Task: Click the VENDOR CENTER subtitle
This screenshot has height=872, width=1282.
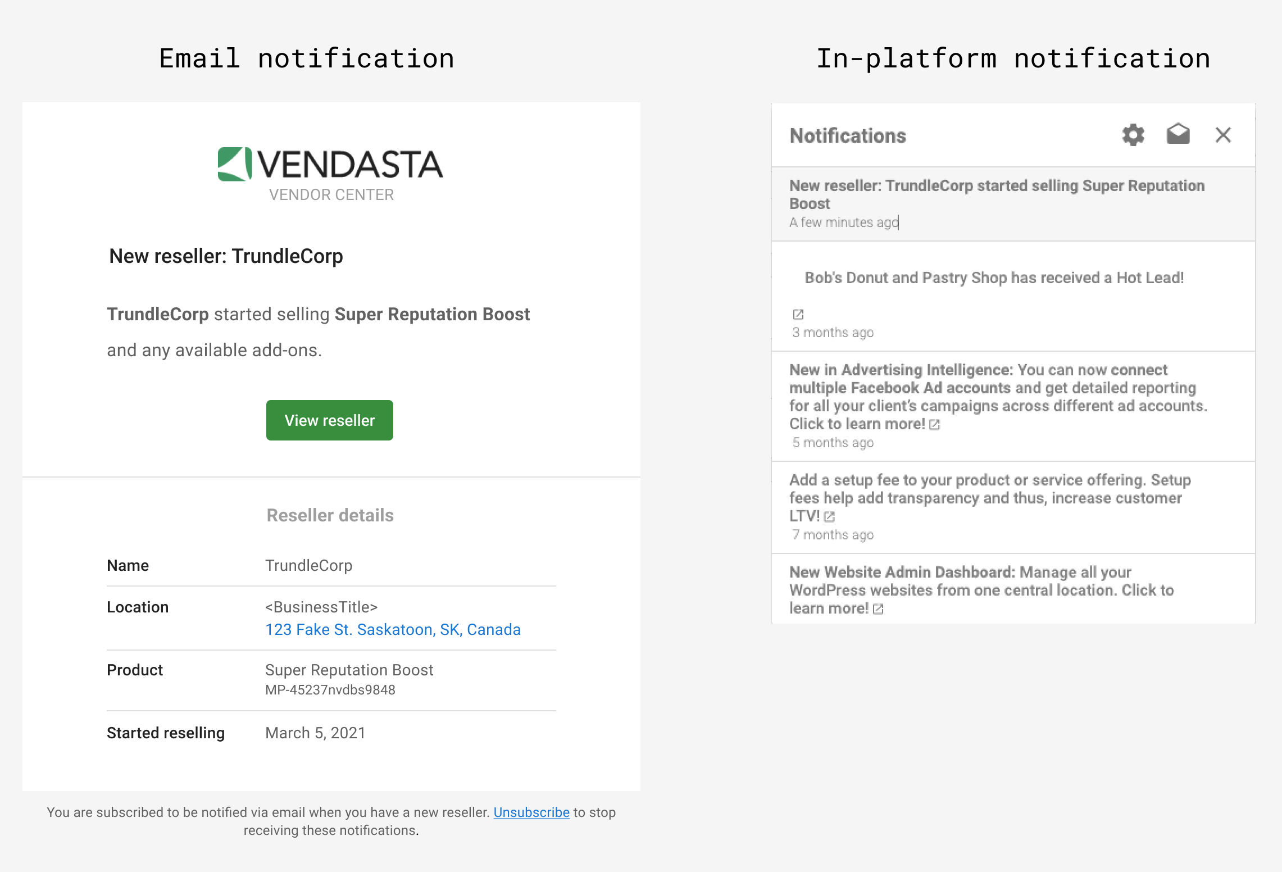Action: point(331,195)
